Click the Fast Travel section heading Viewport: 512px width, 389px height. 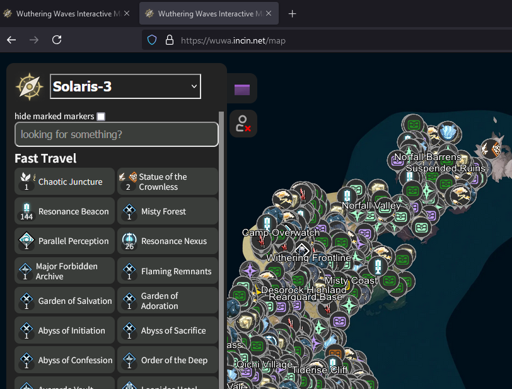[45, 158]
